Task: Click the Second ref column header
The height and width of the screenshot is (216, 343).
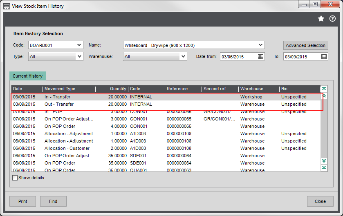Action: 220,89
